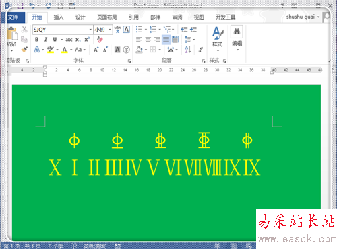
Task: Toggle subscript formatting
Action: click(78, 40)
